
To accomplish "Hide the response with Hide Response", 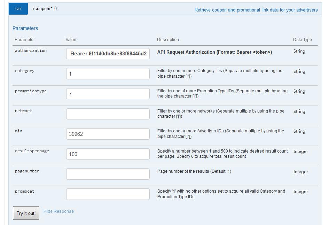I will tap(58, 211).
